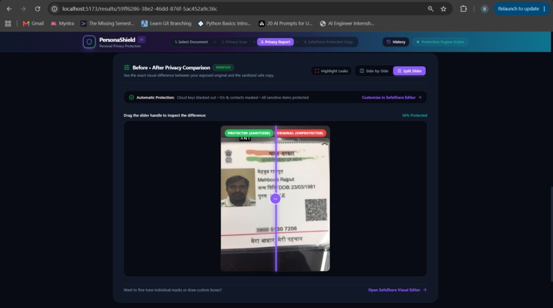Toggle Highlight Leaks

point(331,71)
